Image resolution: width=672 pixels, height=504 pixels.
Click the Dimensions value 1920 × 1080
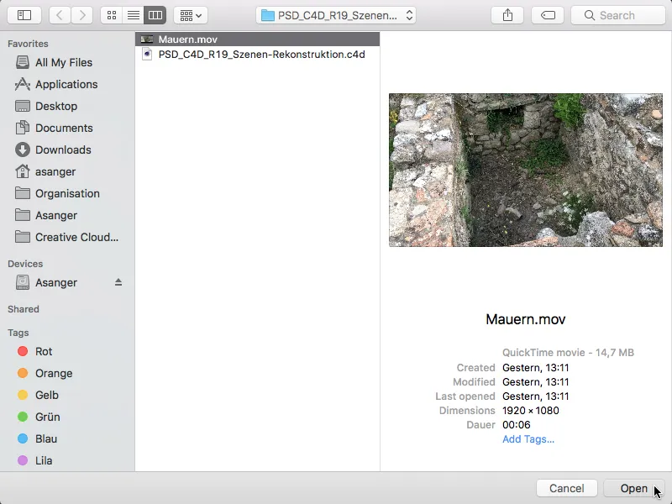click(x=531, y=411)
